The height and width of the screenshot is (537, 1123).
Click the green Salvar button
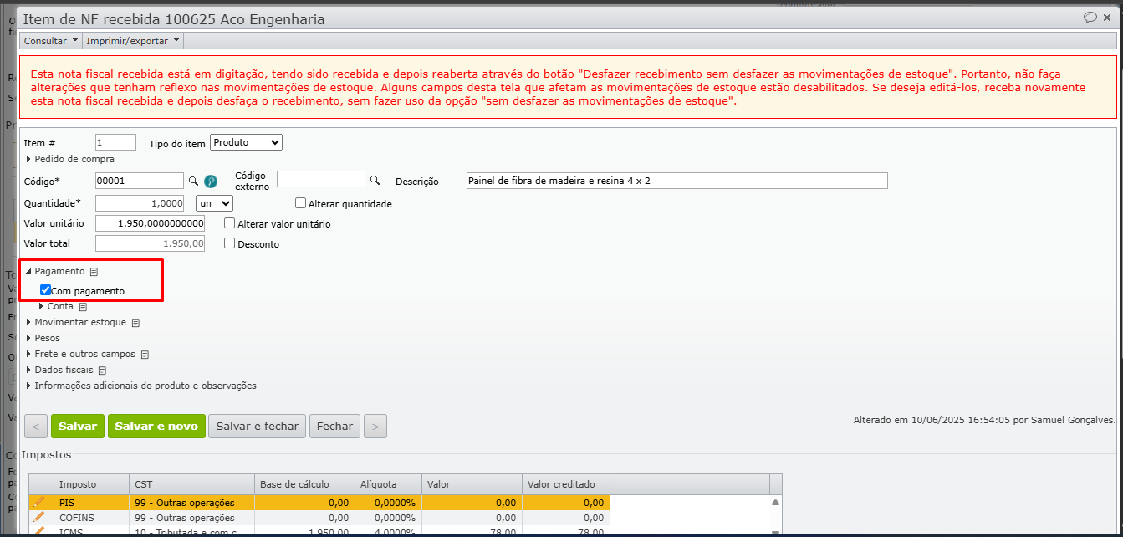(78, 427)
